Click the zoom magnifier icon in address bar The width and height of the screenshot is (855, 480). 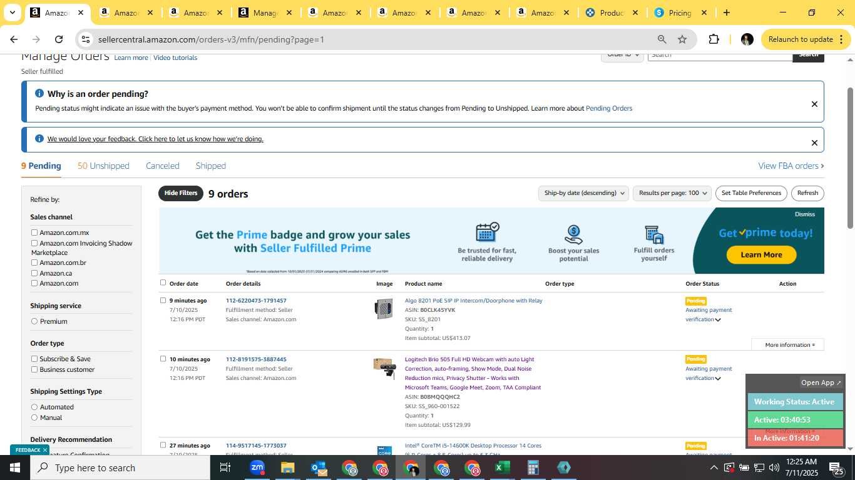(x=662, y=39)
